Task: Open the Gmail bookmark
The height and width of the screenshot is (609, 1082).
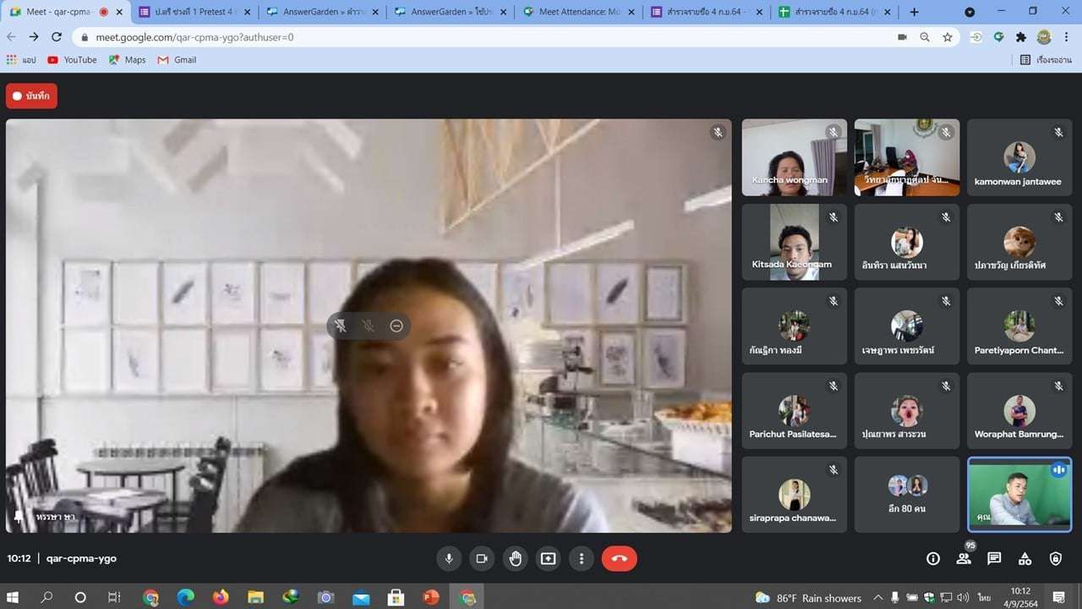Action: 177,60
